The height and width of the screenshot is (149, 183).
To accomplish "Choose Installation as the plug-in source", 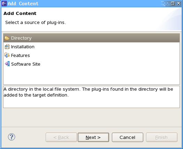I will click(91, 47).
